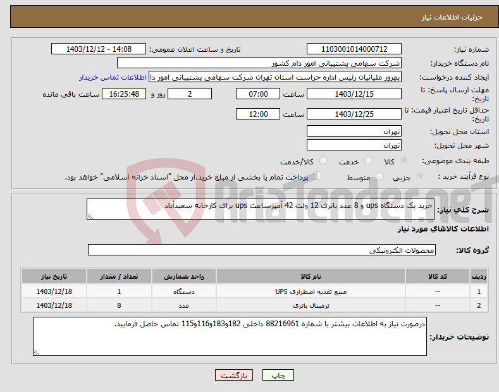Image resolution: width=499 pixels, height=392 pixels.
Task: Click the ردیف column header
Action: 479,276
